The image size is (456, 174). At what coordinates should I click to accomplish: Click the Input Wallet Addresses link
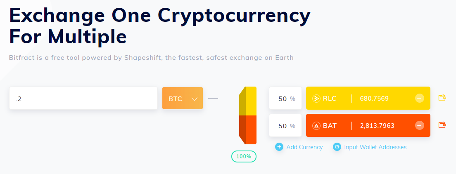[x=375, y=147]
